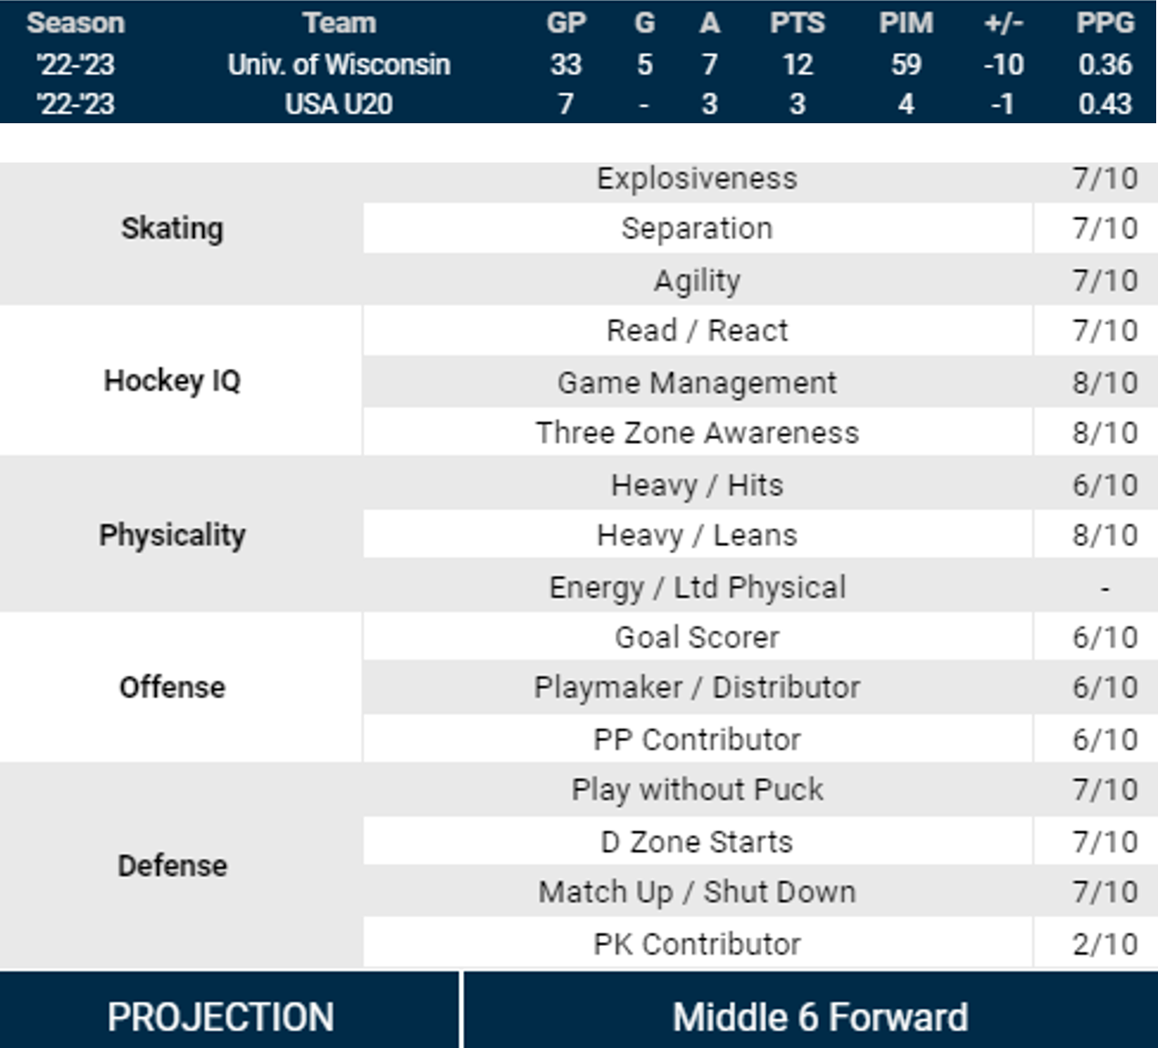This screenshot has width=1158, height=1048.
Task: Click the Playmaker / Distributor row
Action: point(697,687)
